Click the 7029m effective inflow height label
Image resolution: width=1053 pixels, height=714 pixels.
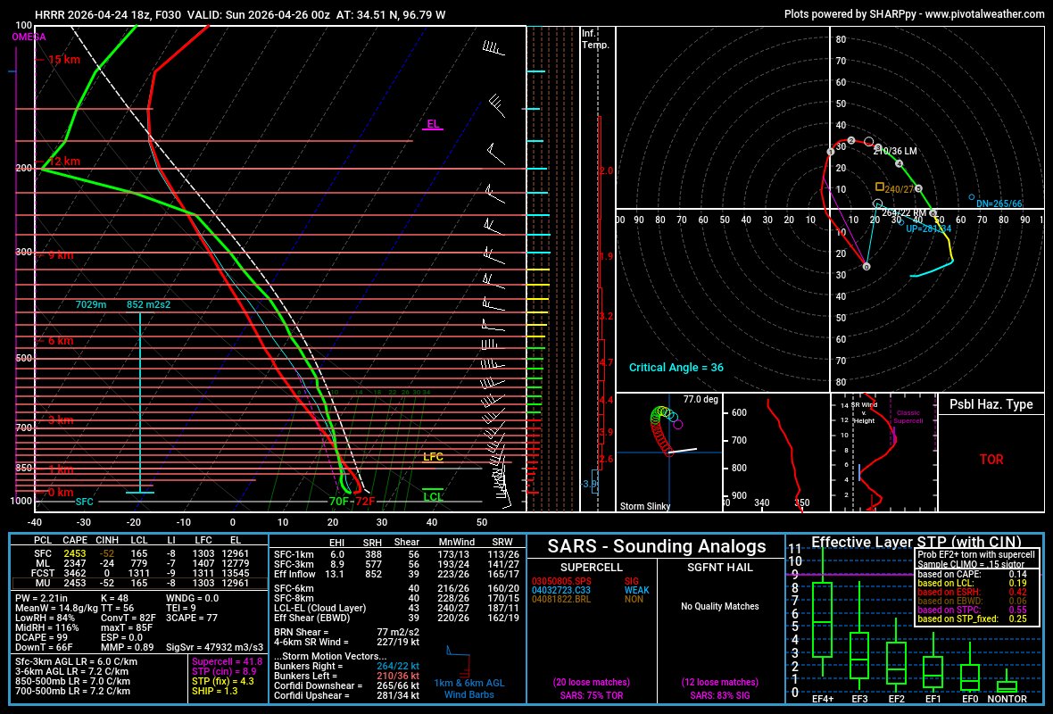click(91, 304)
